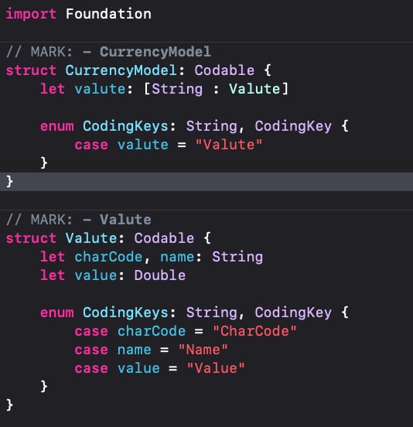Click the "CharCode" red string literal
The image size is (413, 427).
pos(254,331)
